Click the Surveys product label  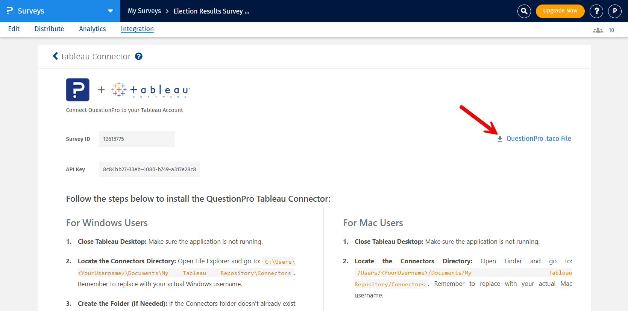pyautogui.click(x=31, y=11)
